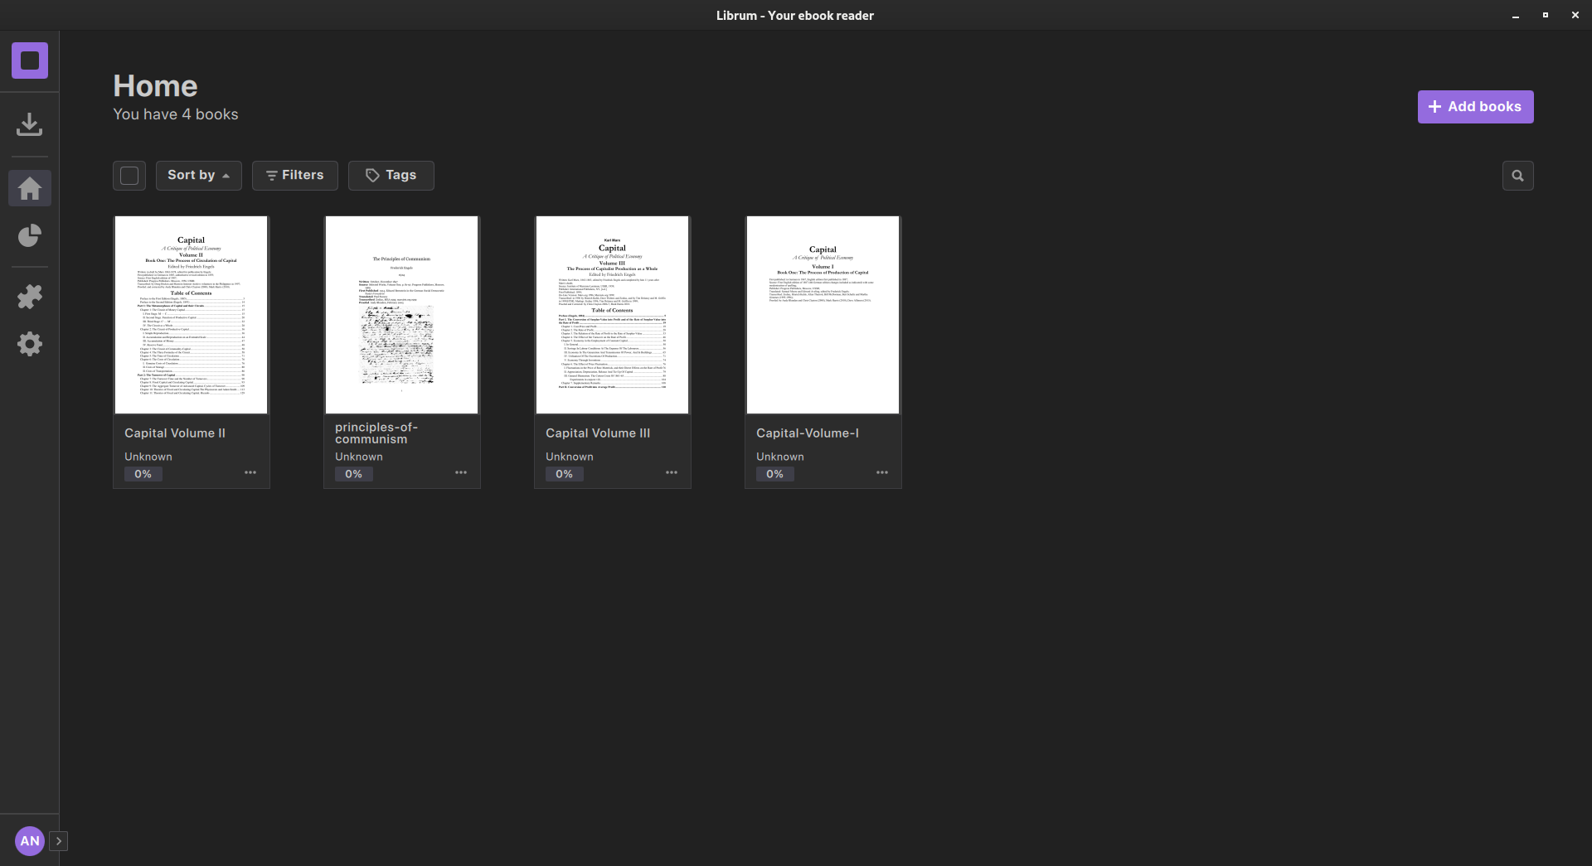The image size is (1592, 866).
Task: Open options menu for principles-of-communism
Action: (460, 472)
